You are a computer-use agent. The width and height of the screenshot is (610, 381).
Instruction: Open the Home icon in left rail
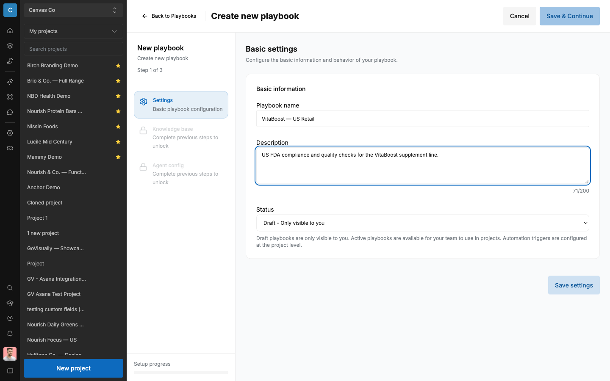[10, 30]
